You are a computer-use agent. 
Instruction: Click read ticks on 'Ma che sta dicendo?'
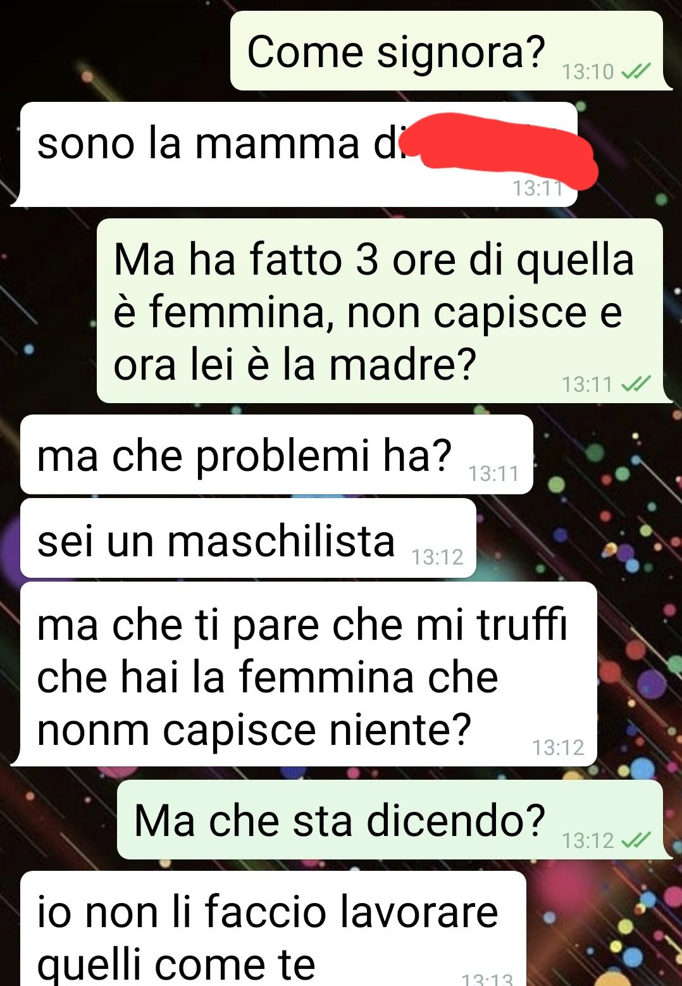click(636, 840)
